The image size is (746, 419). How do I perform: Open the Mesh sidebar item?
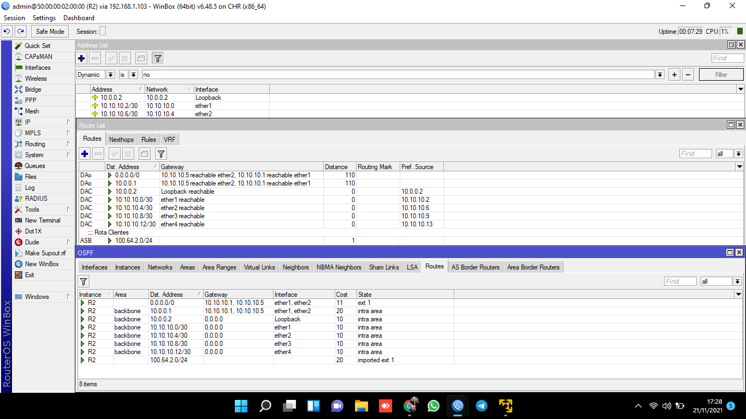pyautogui.click(x=32, y=111)
